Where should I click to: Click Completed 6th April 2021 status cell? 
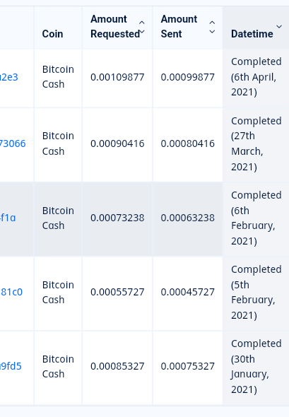[x=256, y=78]
